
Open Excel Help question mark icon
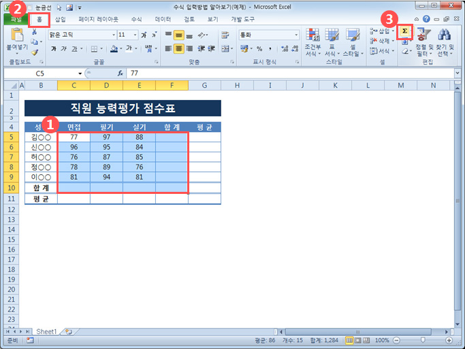coord(426,19)
